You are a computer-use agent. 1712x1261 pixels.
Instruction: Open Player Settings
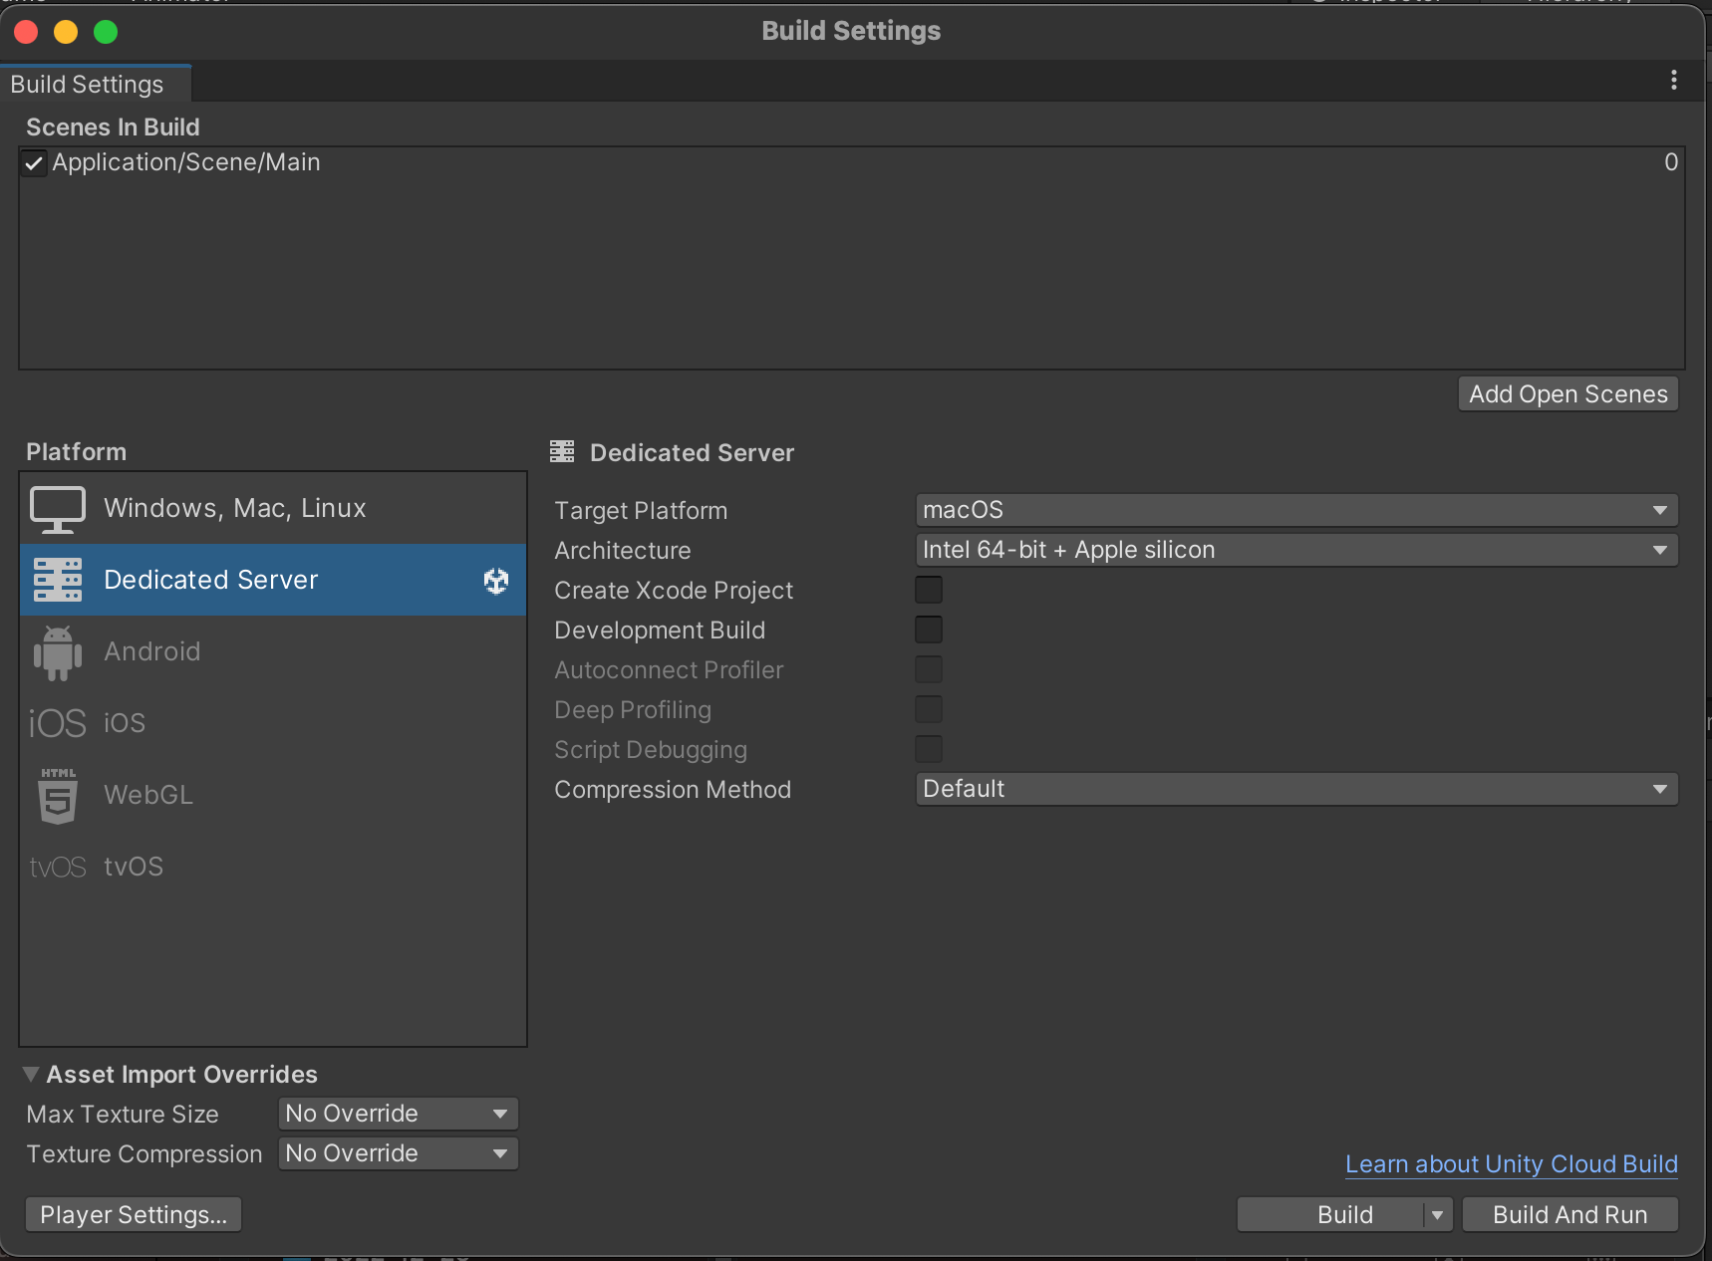coord(134,1215)
